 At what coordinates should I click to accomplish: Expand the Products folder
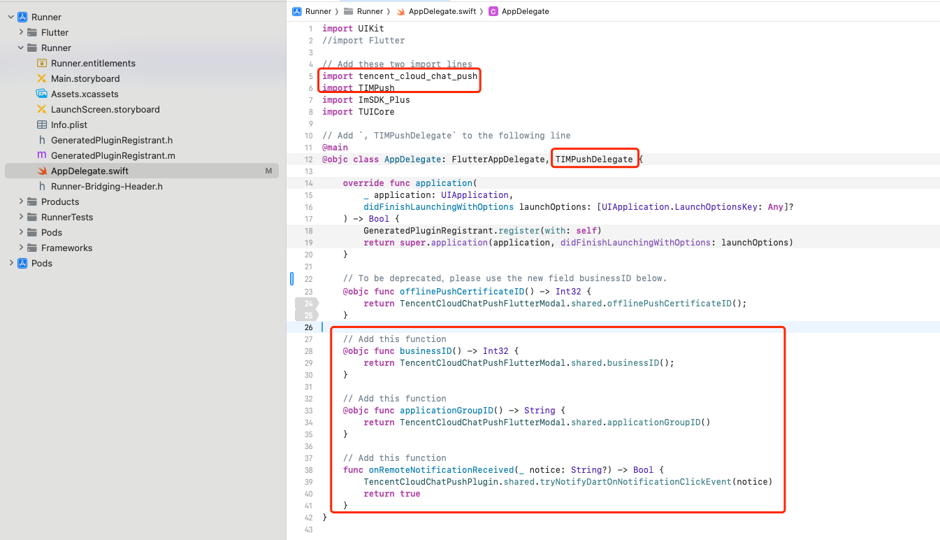[22, 201]
